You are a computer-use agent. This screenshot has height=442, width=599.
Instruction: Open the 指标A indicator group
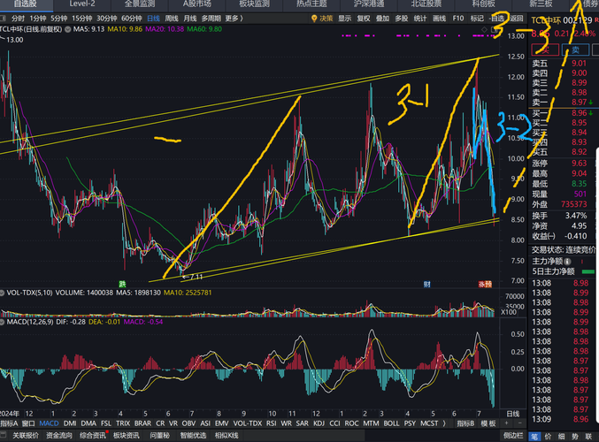coord(9,423)
